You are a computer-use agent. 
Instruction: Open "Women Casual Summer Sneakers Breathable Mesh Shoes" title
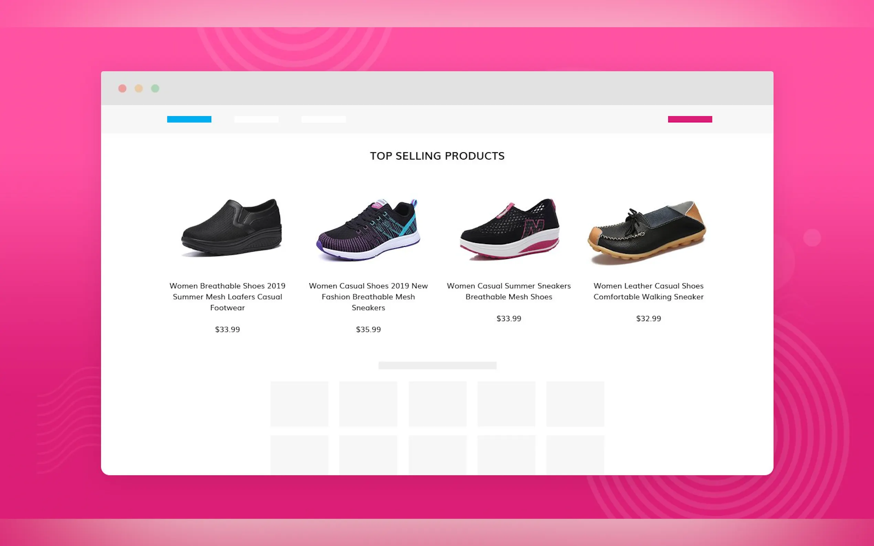point(509,291)
